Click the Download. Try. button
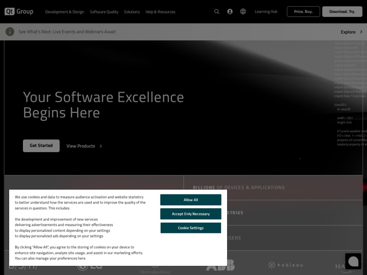The width and height of the screenshot is (367, 275). pyautogui.click(x=342, y=11)
